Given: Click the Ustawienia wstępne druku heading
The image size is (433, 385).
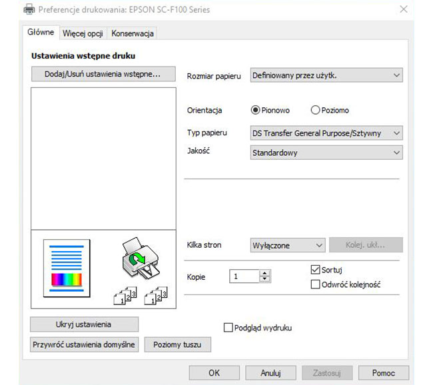Looking at the screenshot, I should (83, 56).
